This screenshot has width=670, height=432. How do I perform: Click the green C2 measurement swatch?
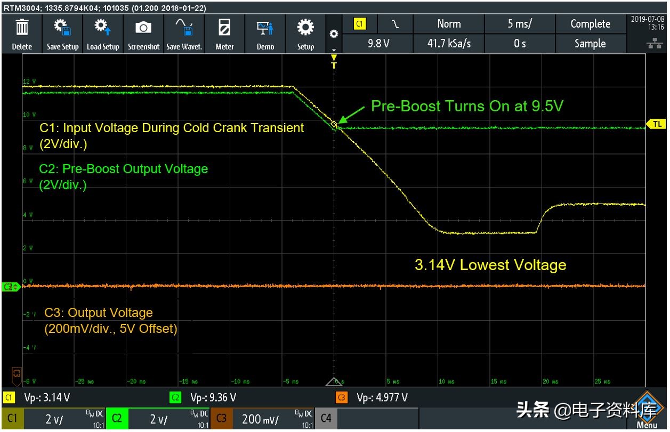pyautogui.click(x=176, y=397)
